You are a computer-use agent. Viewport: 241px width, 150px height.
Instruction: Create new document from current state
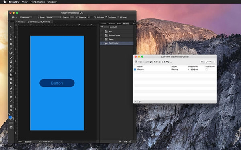pos(120,142)
